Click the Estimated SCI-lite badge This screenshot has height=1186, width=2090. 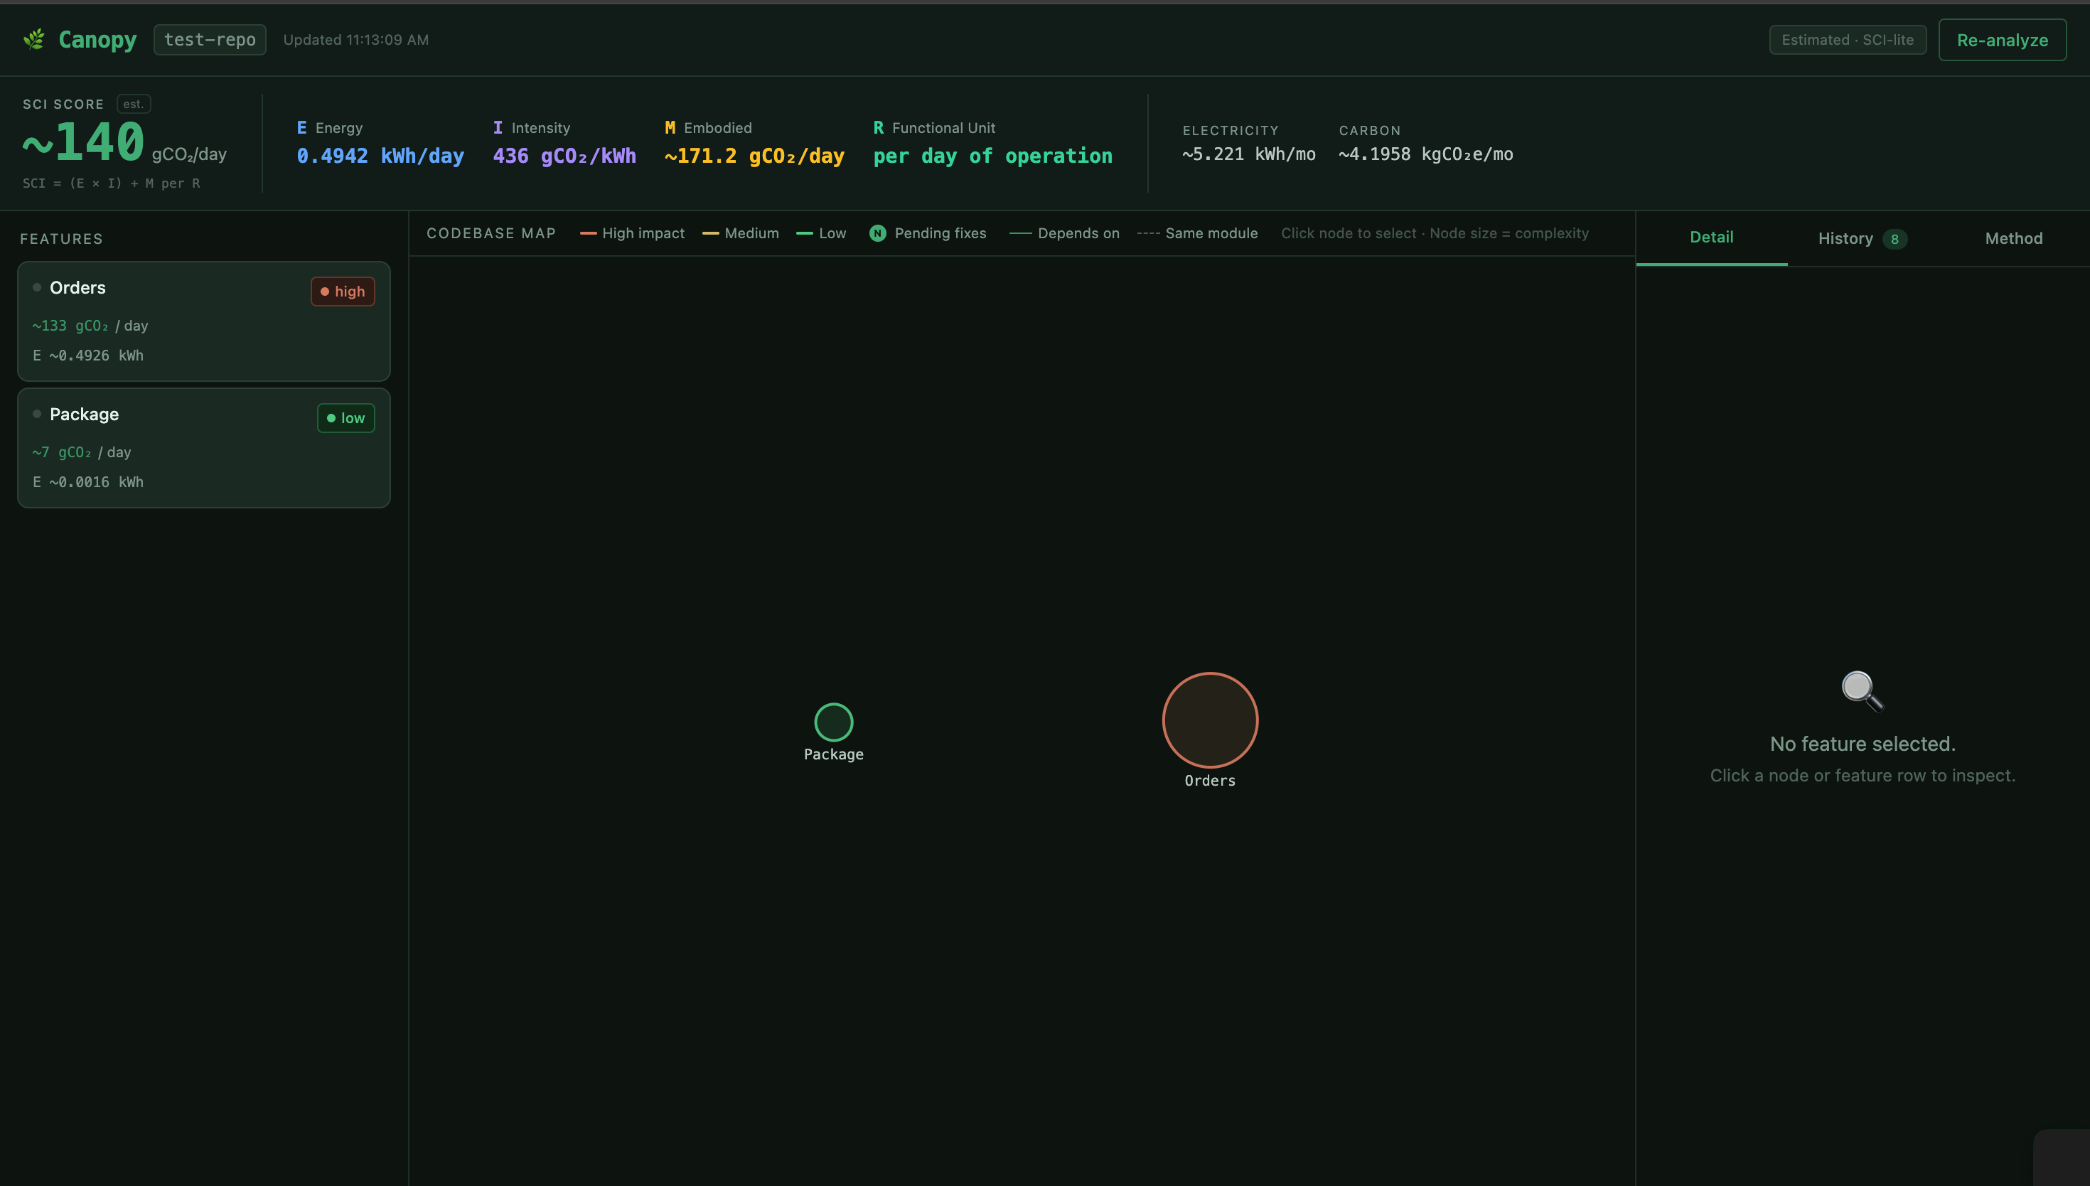pos(1847,40)
